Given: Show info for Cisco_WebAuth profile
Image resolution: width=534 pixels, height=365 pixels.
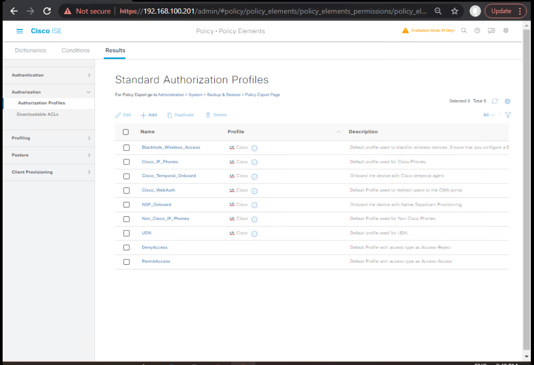Looking at the screenshot, I should [x=254, y=190].
